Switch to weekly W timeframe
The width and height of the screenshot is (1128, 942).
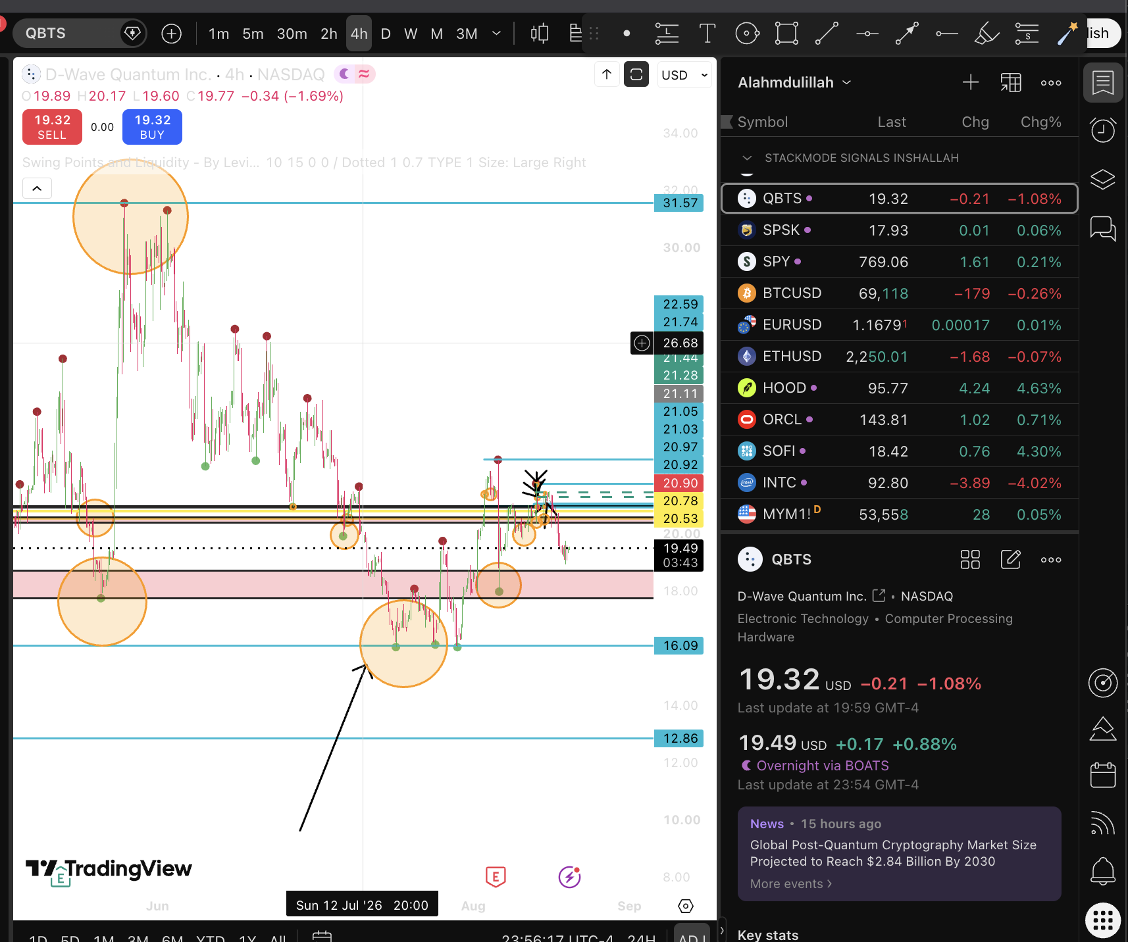pos(411,34)
